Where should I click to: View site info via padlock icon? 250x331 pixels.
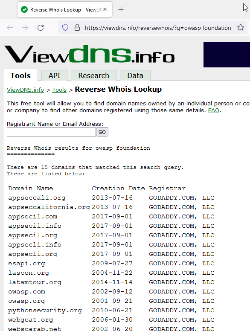77,27
